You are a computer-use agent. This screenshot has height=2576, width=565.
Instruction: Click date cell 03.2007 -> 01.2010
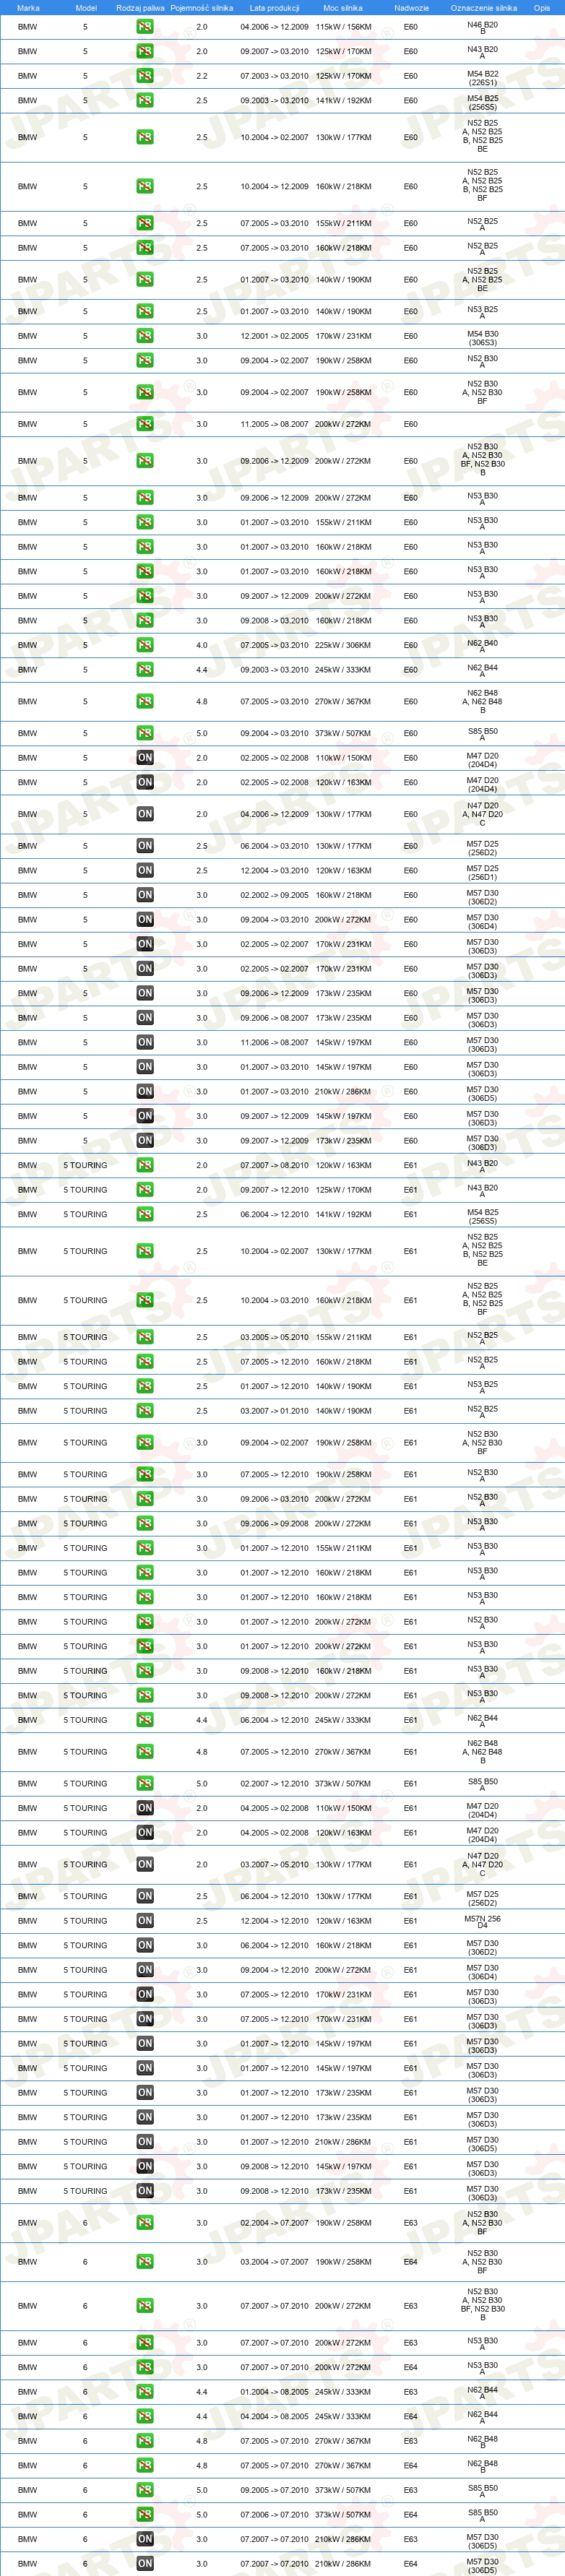(274, 1411)
